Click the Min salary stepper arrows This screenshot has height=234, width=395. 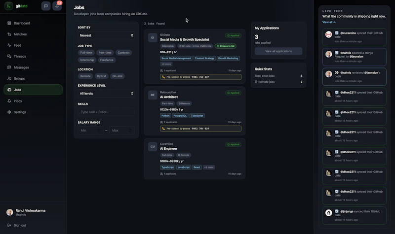click(99, 131)
